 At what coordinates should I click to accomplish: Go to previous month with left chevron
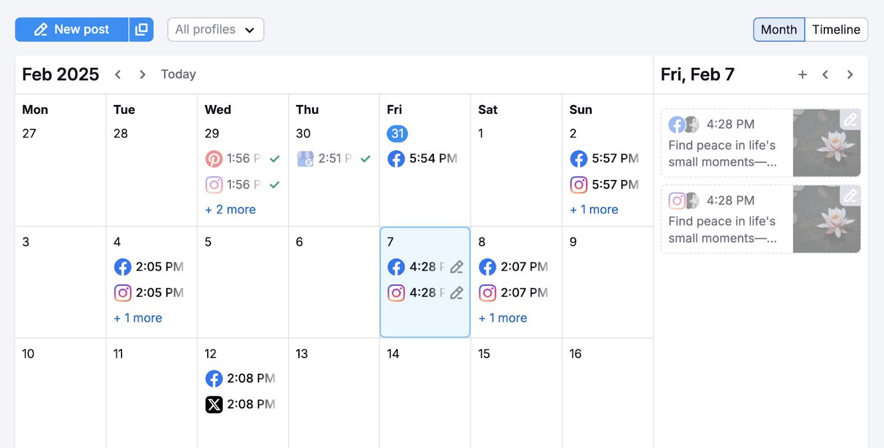(118, 75)
